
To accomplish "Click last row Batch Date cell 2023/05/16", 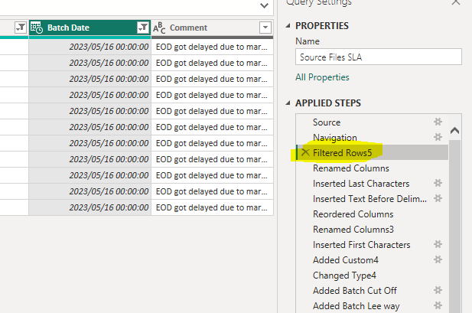I will pyautogui.click(x=90, y=207).
